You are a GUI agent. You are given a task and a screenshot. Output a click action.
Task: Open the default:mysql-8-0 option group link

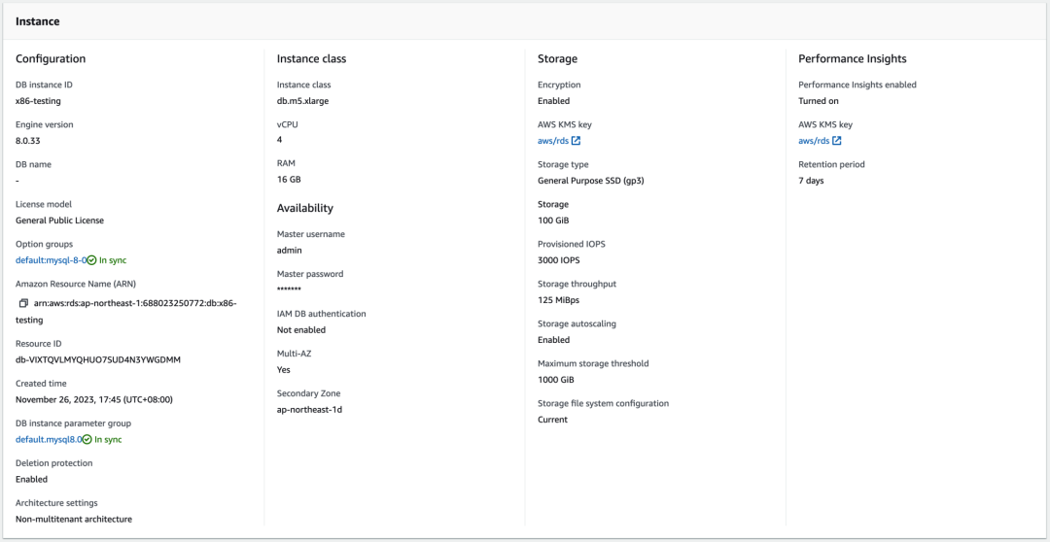(51, 260)
